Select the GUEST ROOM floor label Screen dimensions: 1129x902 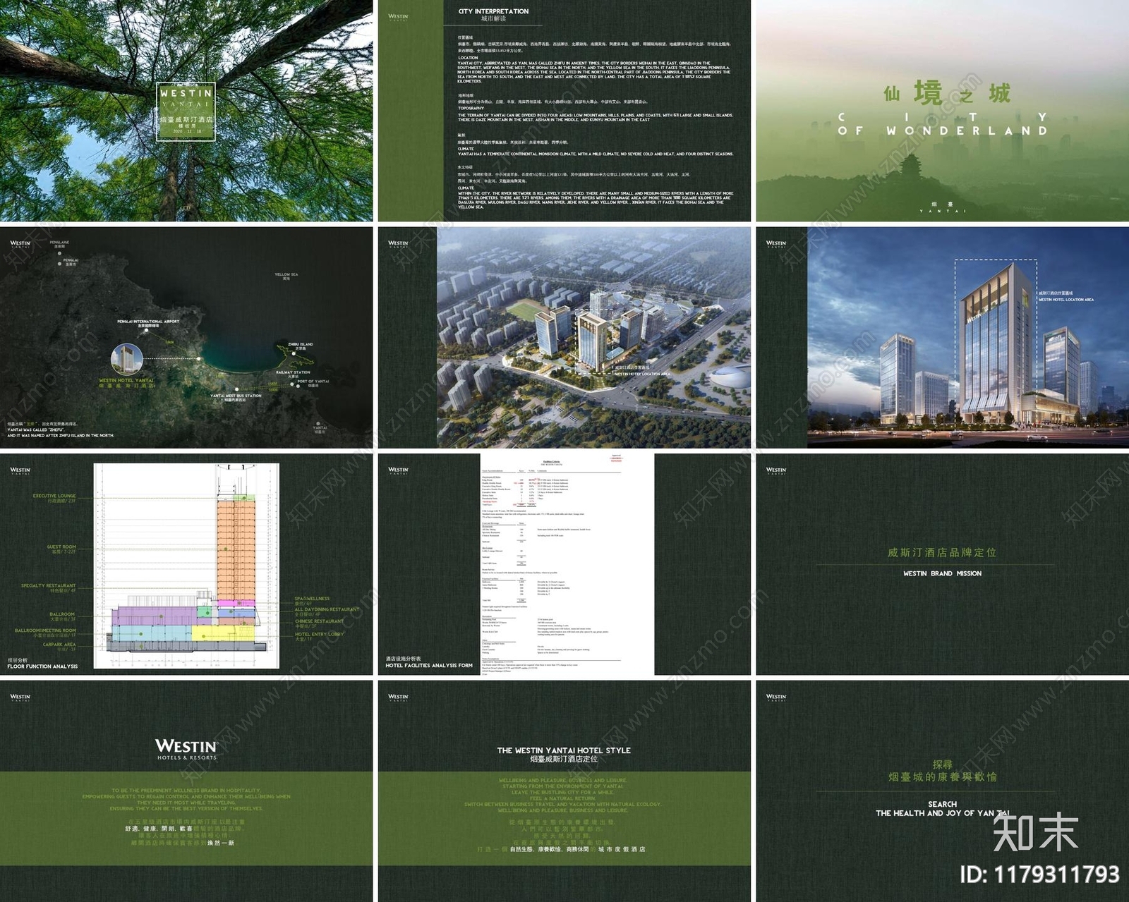[x=61, y=547]
